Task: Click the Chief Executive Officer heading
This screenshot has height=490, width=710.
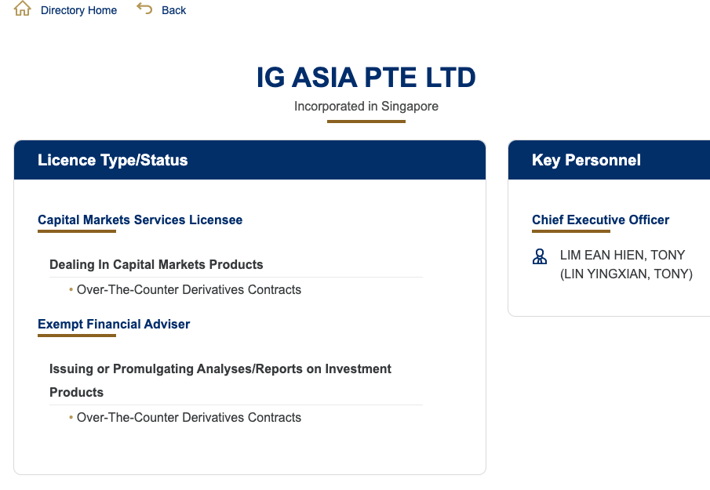Action: tap(600, 220)
